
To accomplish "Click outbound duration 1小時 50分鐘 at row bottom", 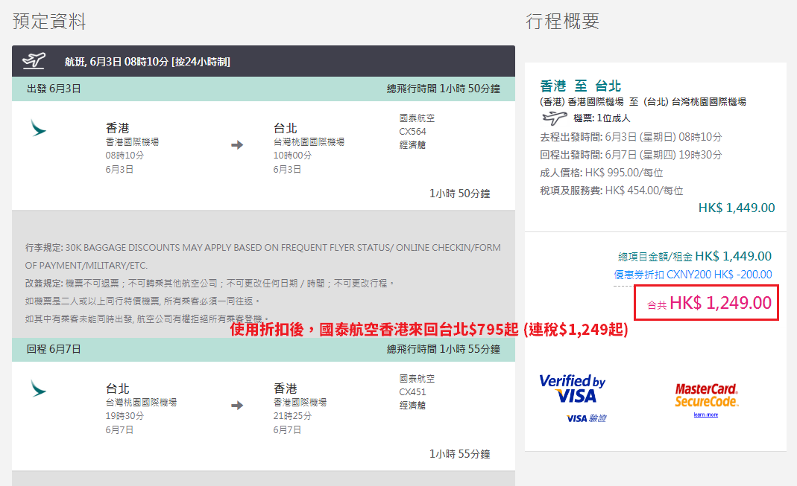I will tap(459, 194).
